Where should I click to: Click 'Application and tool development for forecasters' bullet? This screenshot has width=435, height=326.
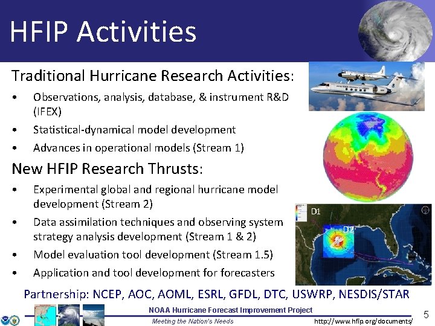click(154, 273)
